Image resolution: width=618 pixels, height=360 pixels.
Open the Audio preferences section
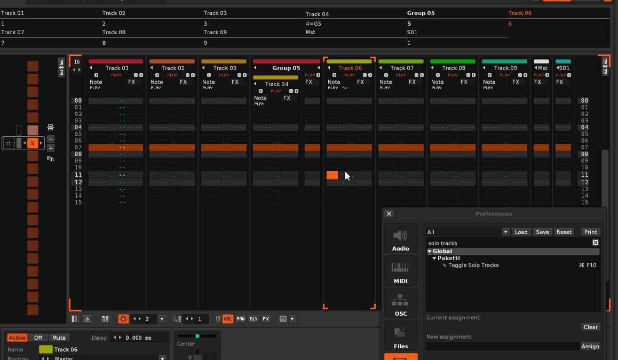click(x=401, y=239)
